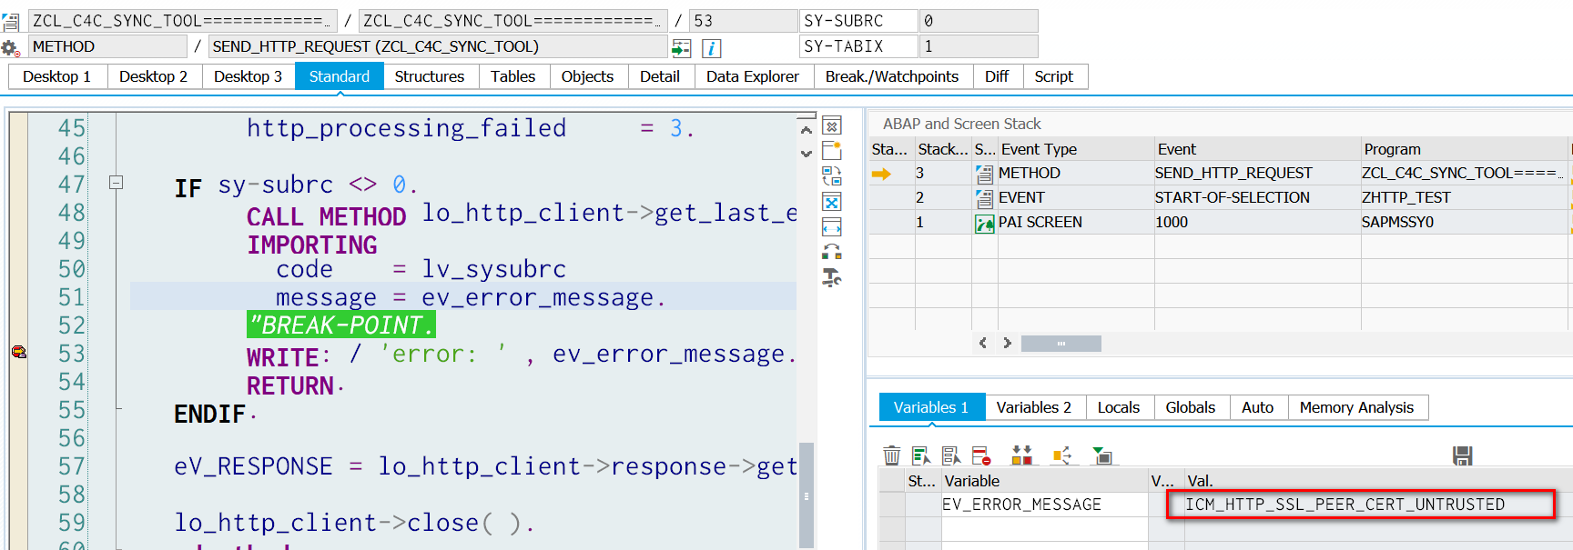Click the orange branch arrows icon in Variables toolbar
Image resolution: width=1573 pixels, height=550 pixels.
(x=1062, y=455)
